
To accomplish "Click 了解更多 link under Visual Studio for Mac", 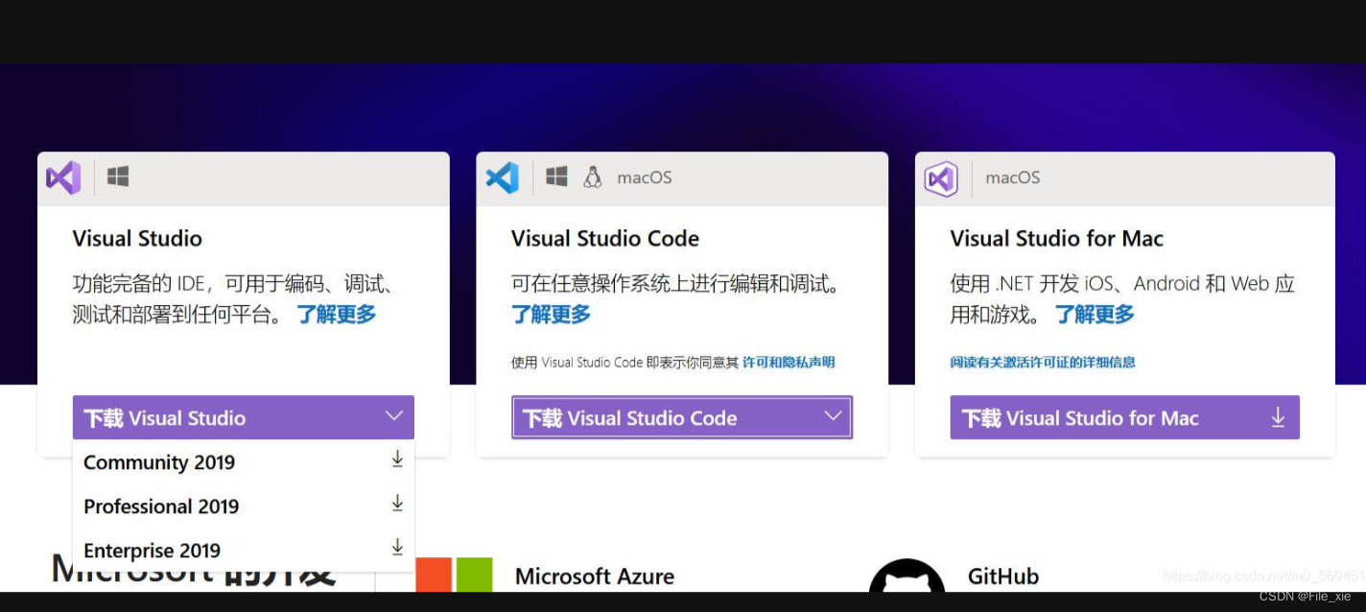I will click(x=1095, y=314).
